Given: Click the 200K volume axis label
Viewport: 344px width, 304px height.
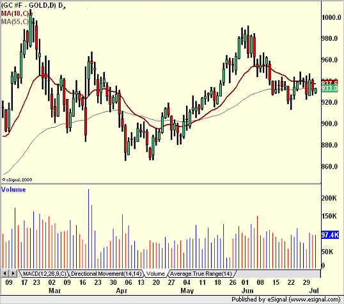Looking at the screenshot, I should [329, 198].
